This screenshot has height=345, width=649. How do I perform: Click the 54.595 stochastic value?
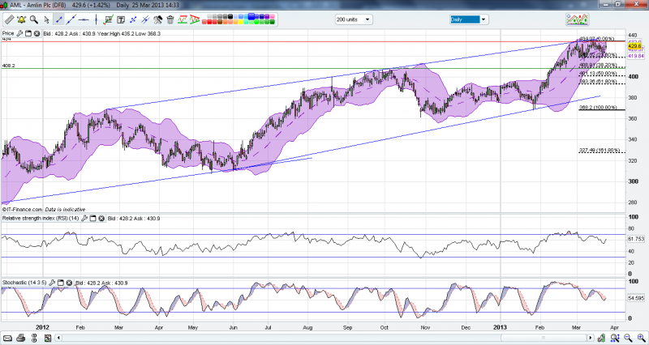637,298
